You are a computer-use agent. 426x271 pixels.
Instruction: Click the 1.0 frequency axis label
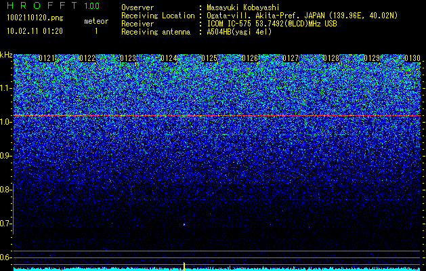[x=5, y=122]
